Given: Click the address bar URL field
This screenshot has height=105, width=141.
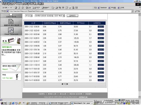Looking at the screenshot, I should [x=70, y=11].
